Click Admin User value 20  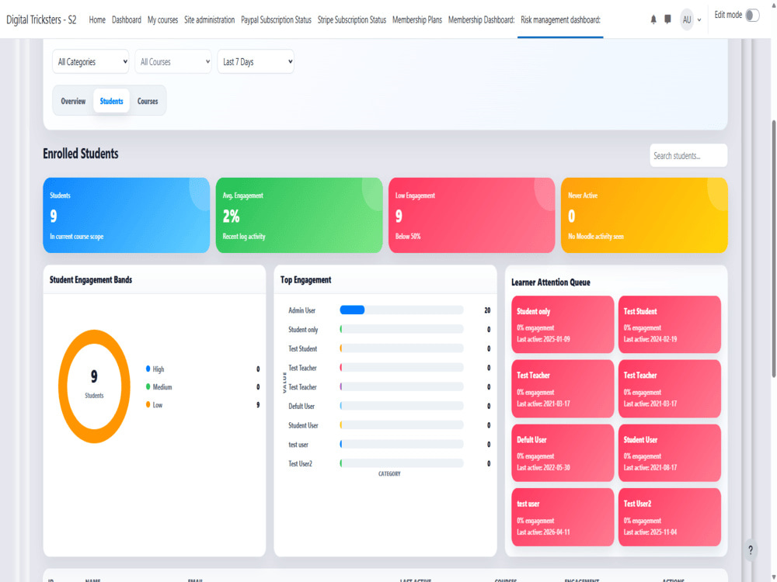(487, 310)
